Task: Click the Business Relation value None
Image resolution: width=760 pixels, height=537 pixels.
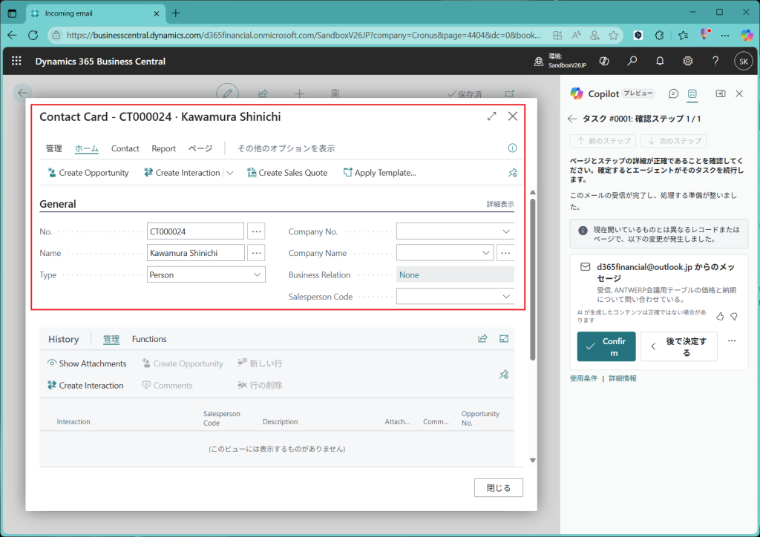Action: (409, 275)
